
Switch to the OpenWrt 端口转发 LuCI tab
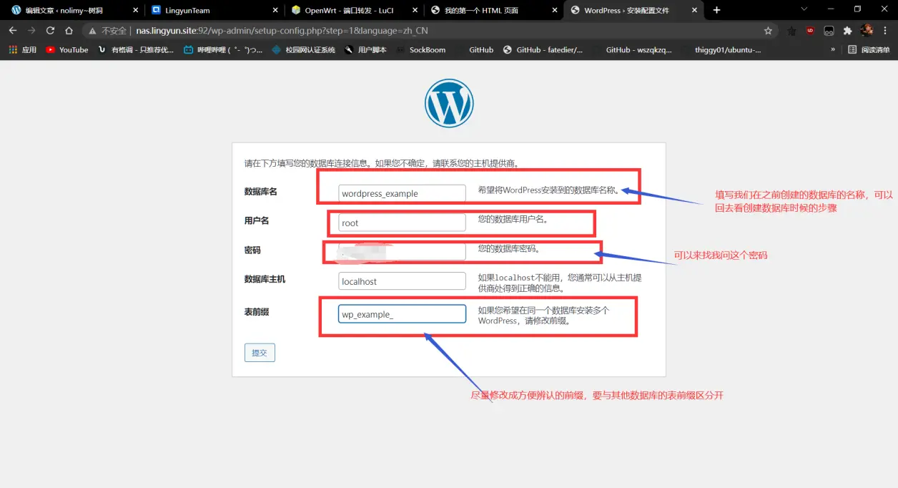click(x=355, y=10)
